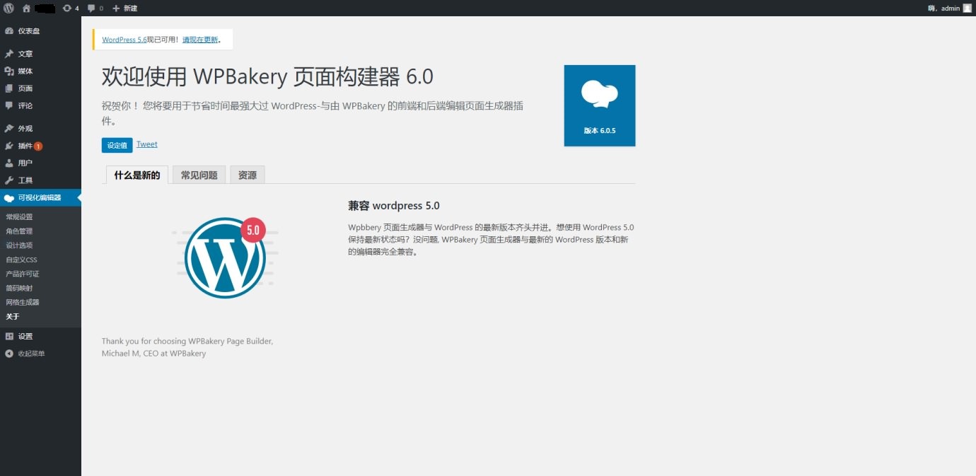The image size is (976, 476).
Task: Open the comments bubble showing 0
Action: point(95,8)
